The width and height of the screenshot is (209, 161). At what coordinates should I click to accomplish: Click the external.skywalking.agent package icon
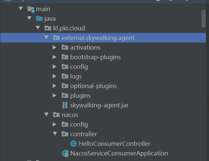[56, 38]
